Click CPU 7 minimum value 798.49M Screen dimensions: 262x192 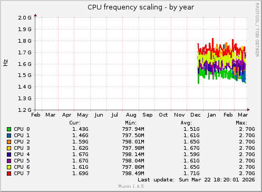click(133, 174)
